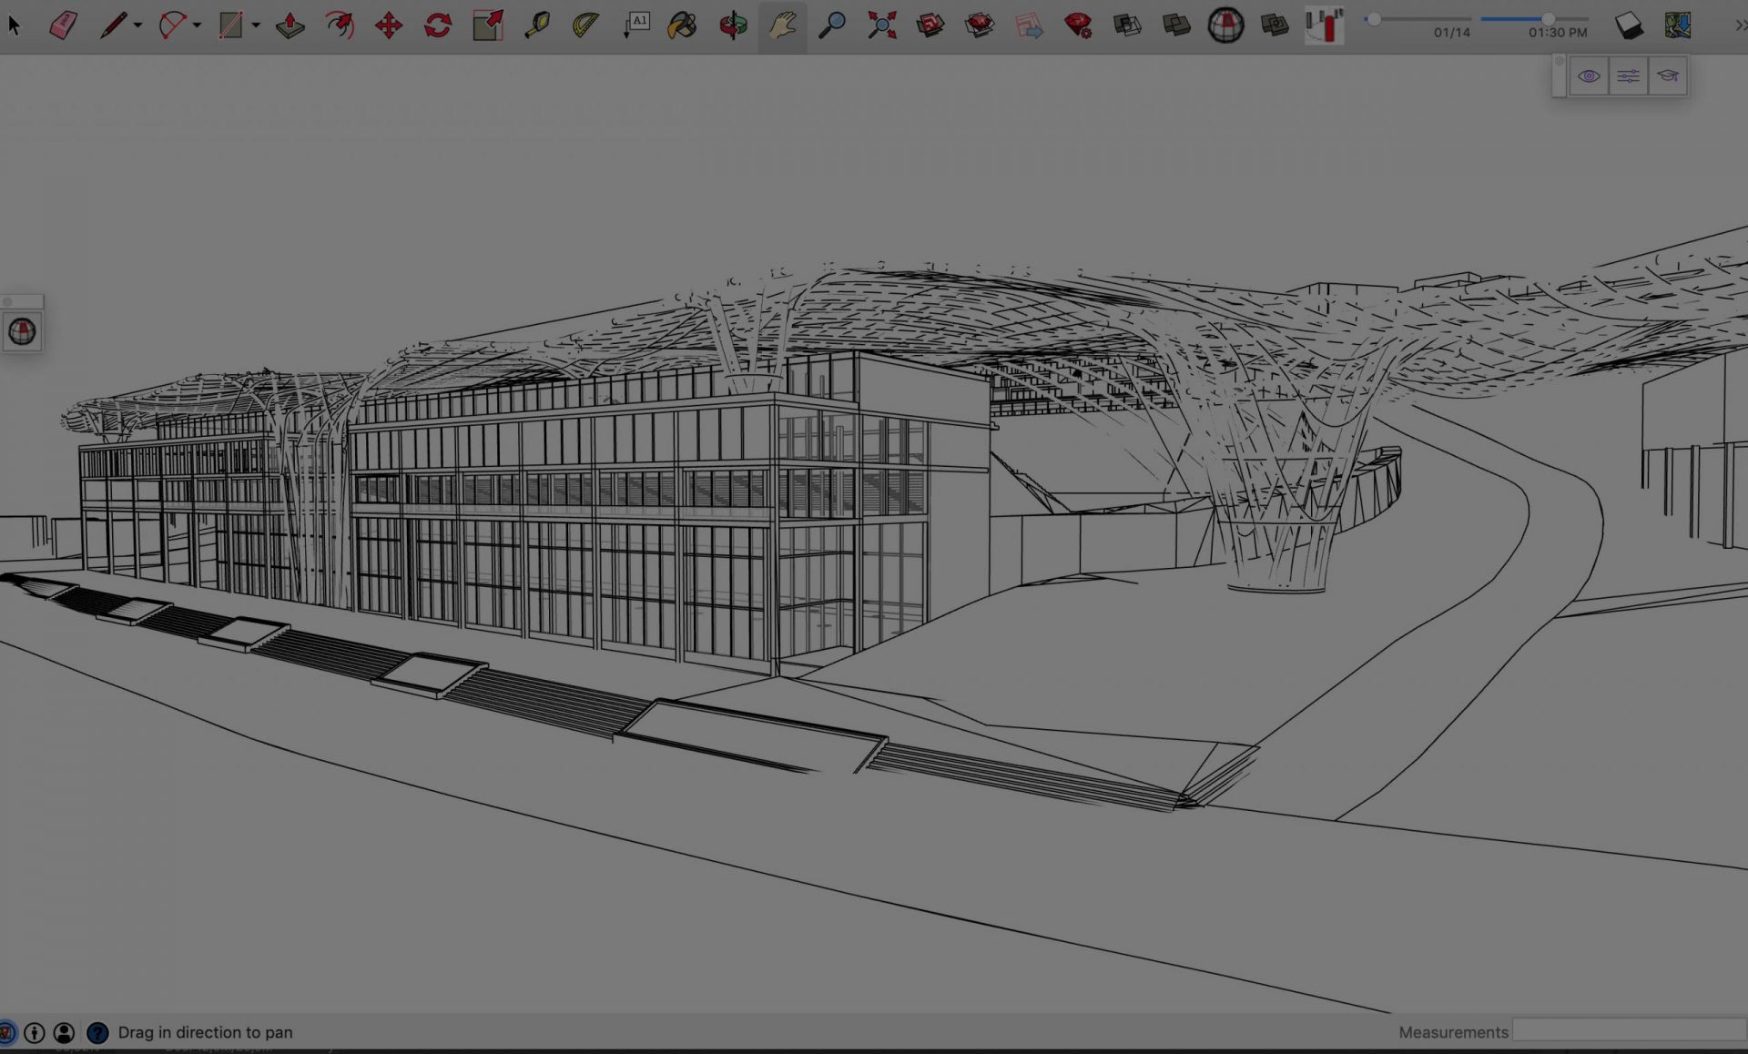Click the globe icon in left floating palette
Image resolution: width=1748 pixels, height=1054 pixels.
[22, 331]
